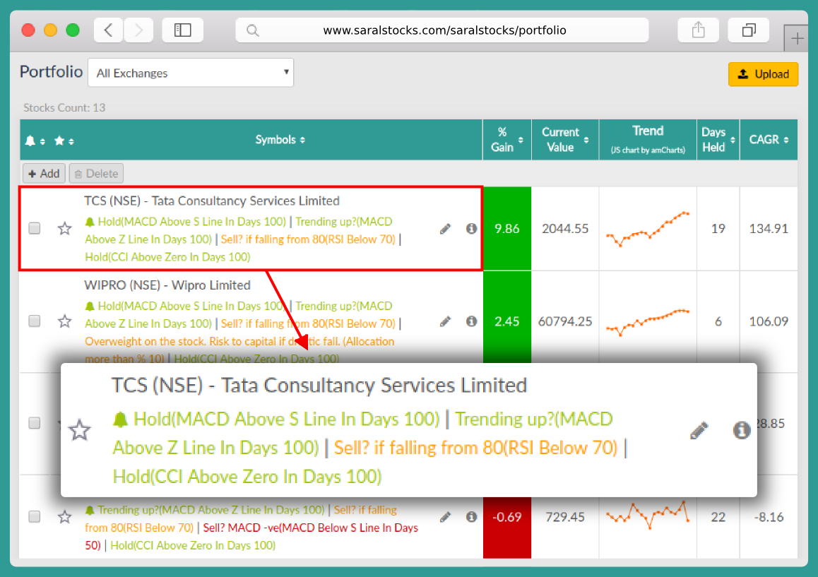This screenshot has height=577, width=818.
Task: Open info icon for the -0.69 row
Action: (x=471, y=517)
